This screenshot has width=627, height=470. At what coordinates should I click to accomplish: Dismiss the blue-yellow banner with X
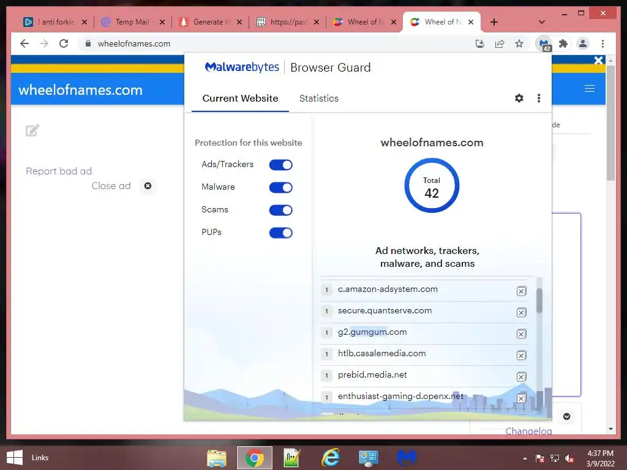click(x=598, y=61)
